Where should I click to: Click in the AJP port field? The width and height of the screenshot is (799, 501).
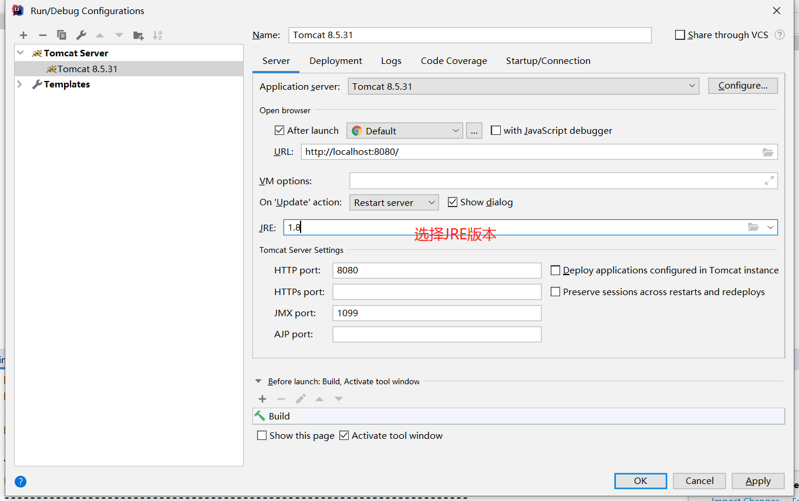pos(437,334)
